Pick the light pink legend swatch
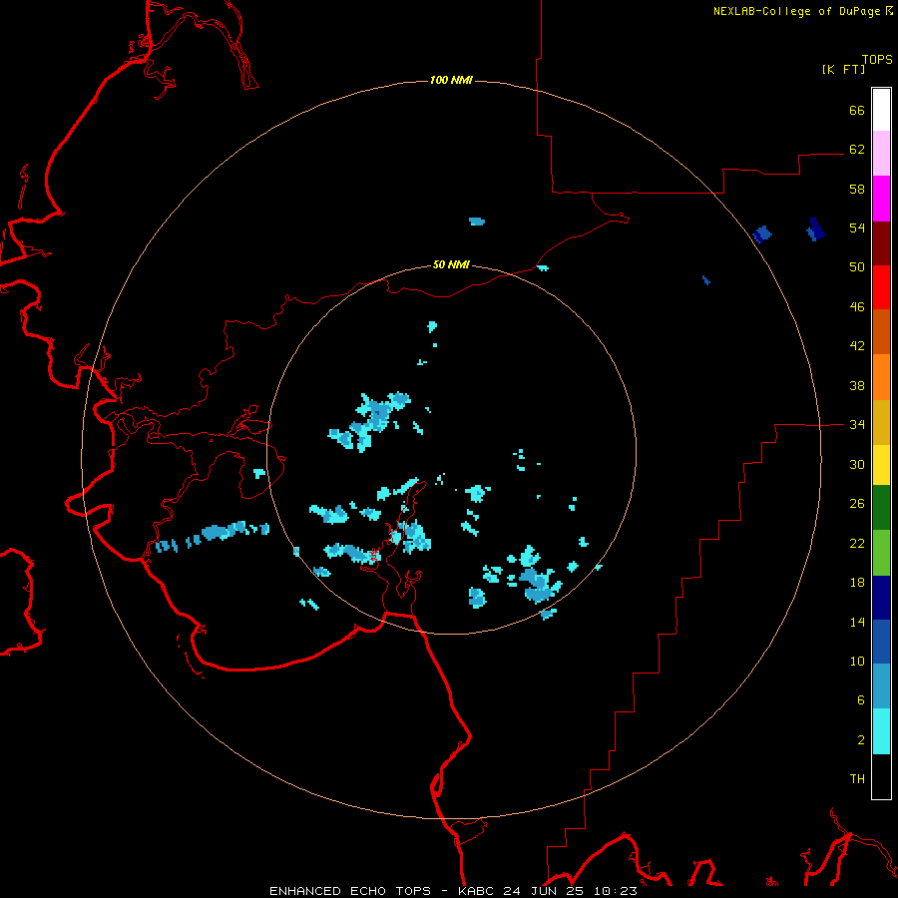898x898 pixels. [881, 153]
